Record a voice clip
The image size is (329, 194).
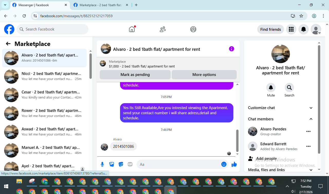pos(102,164)
